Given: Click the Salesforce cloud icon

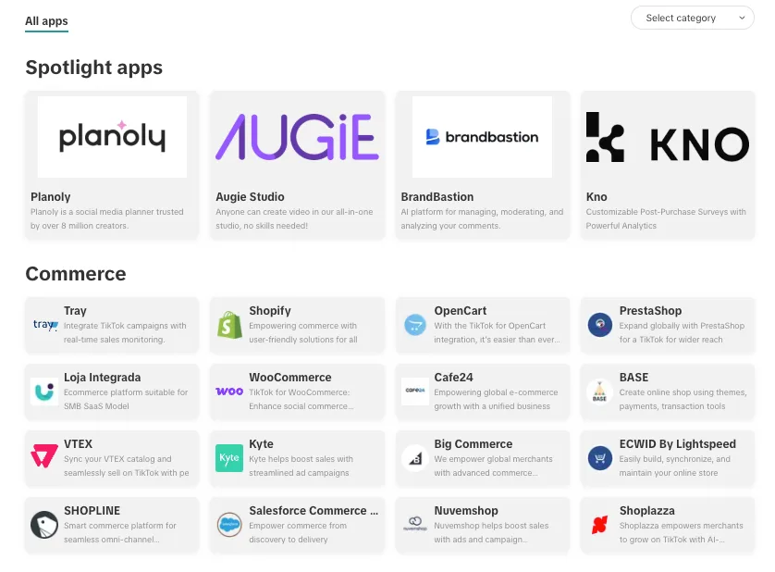Looking at the screenshot, I should [x=229, y=525].
